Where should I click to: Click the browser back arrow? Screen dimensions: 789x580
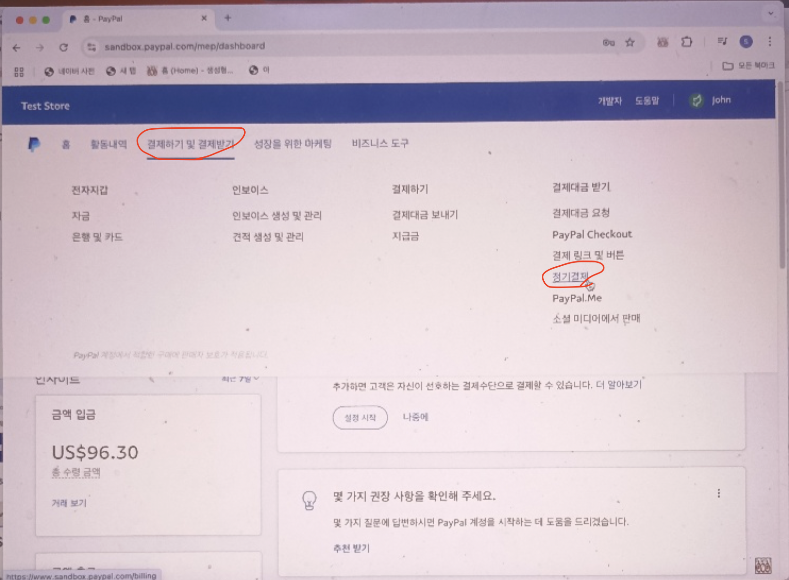coord(17,47)
